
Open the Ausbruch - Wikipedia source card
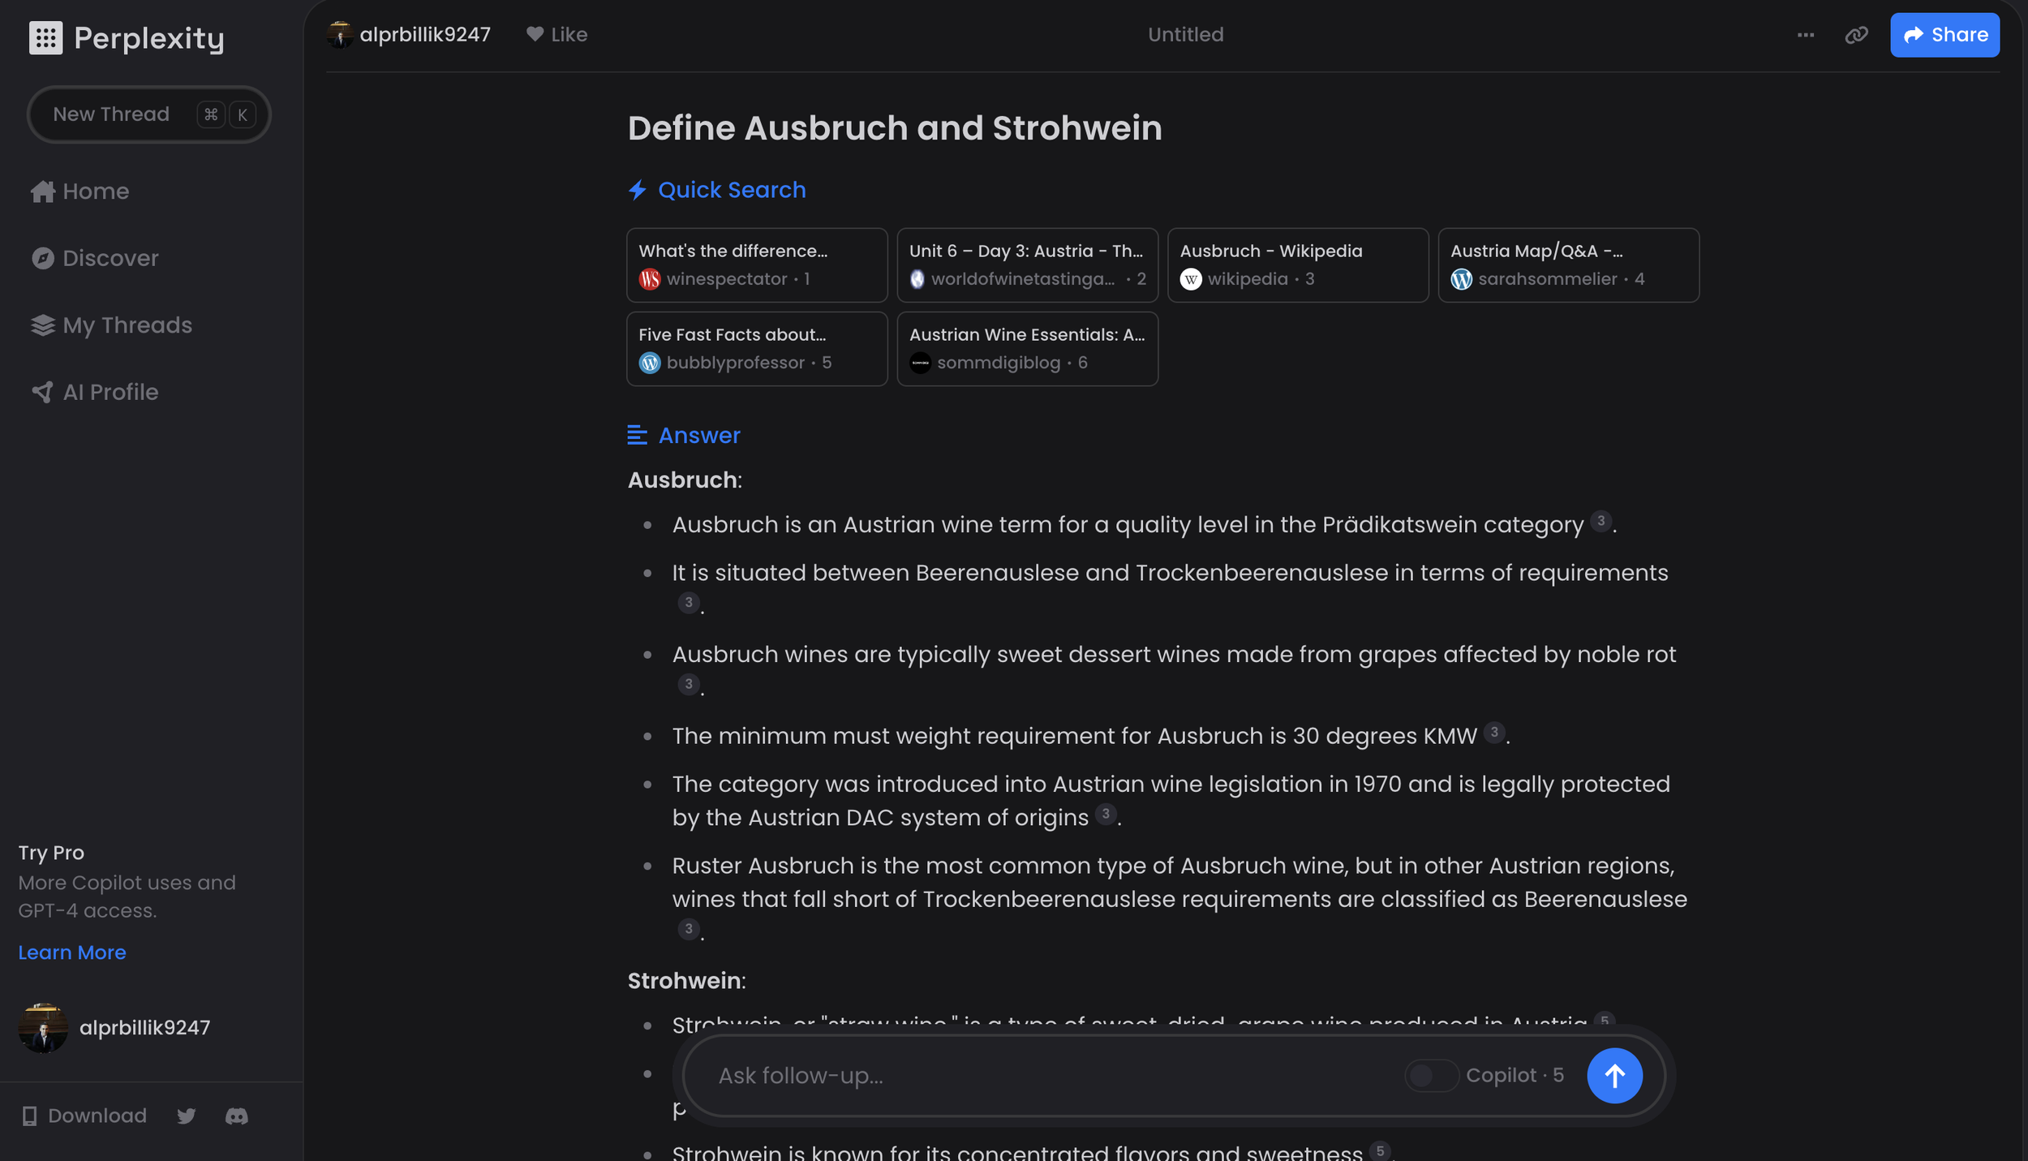(x=1297, y=264)
